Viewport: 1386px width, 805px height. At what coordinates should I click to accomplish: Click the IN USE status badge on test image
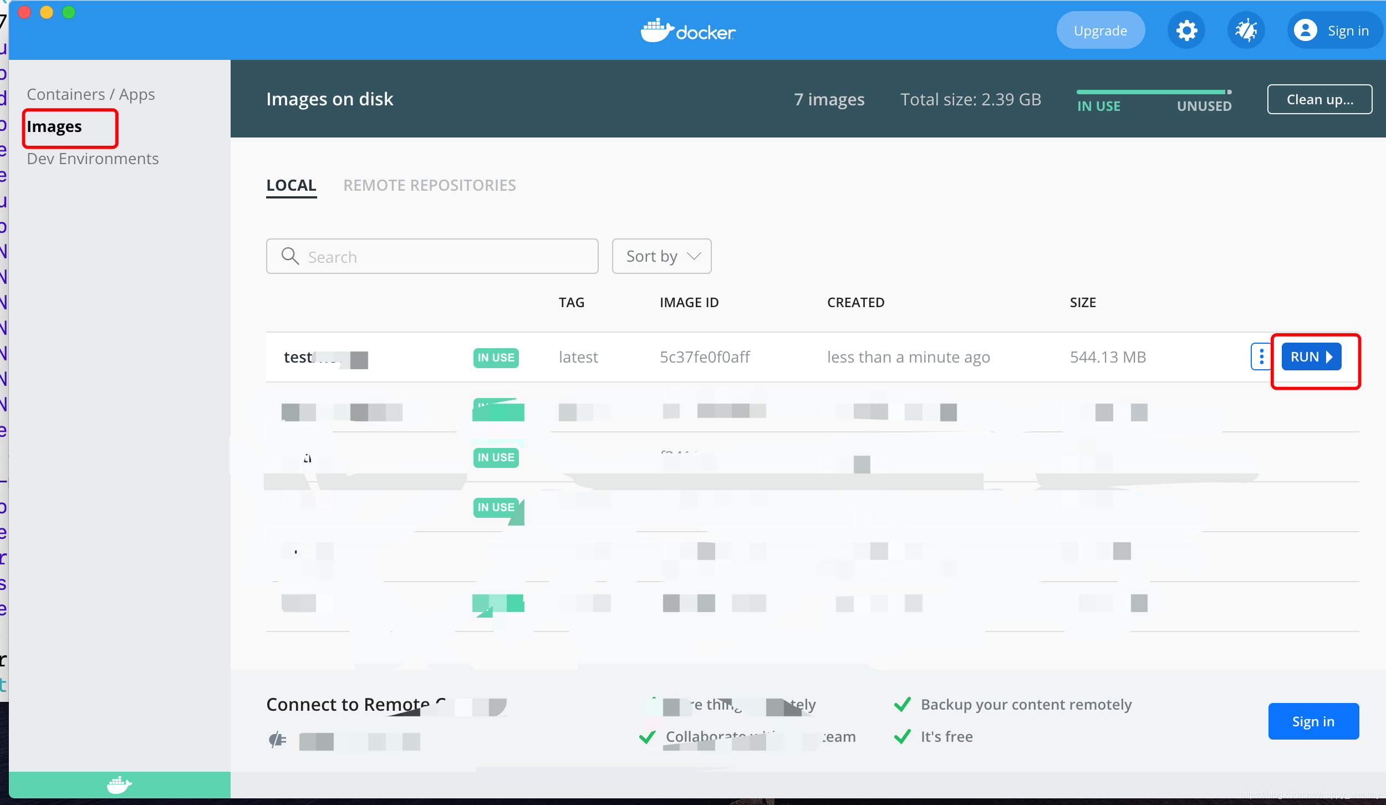coord(495,356)
